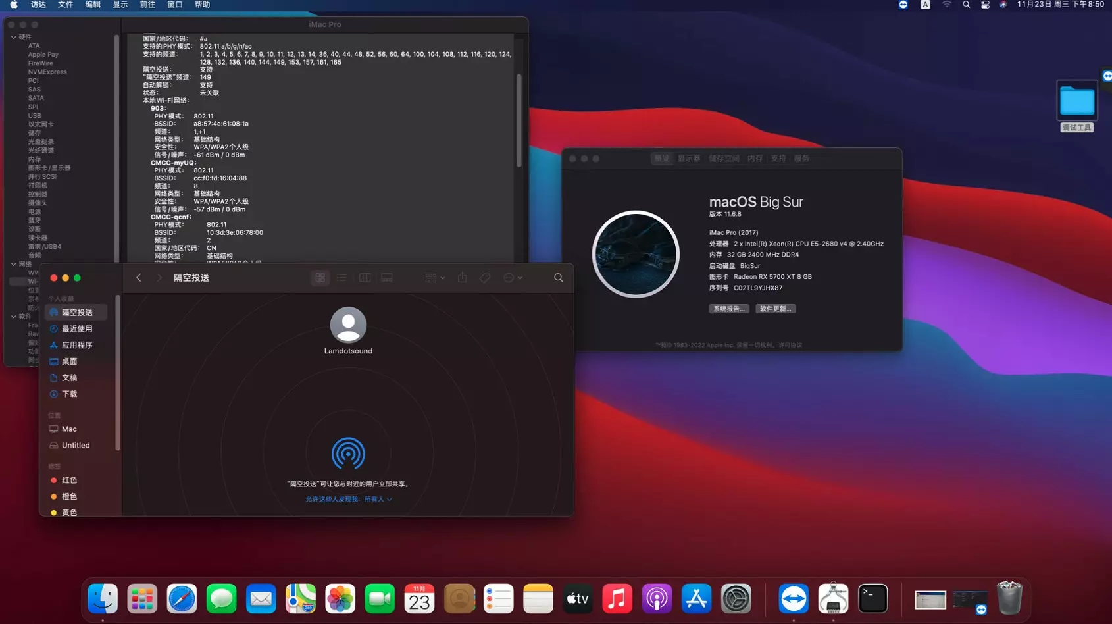Switch to column view in Finder toolbar
This screenshot has width=1112, height=624.
365,277
